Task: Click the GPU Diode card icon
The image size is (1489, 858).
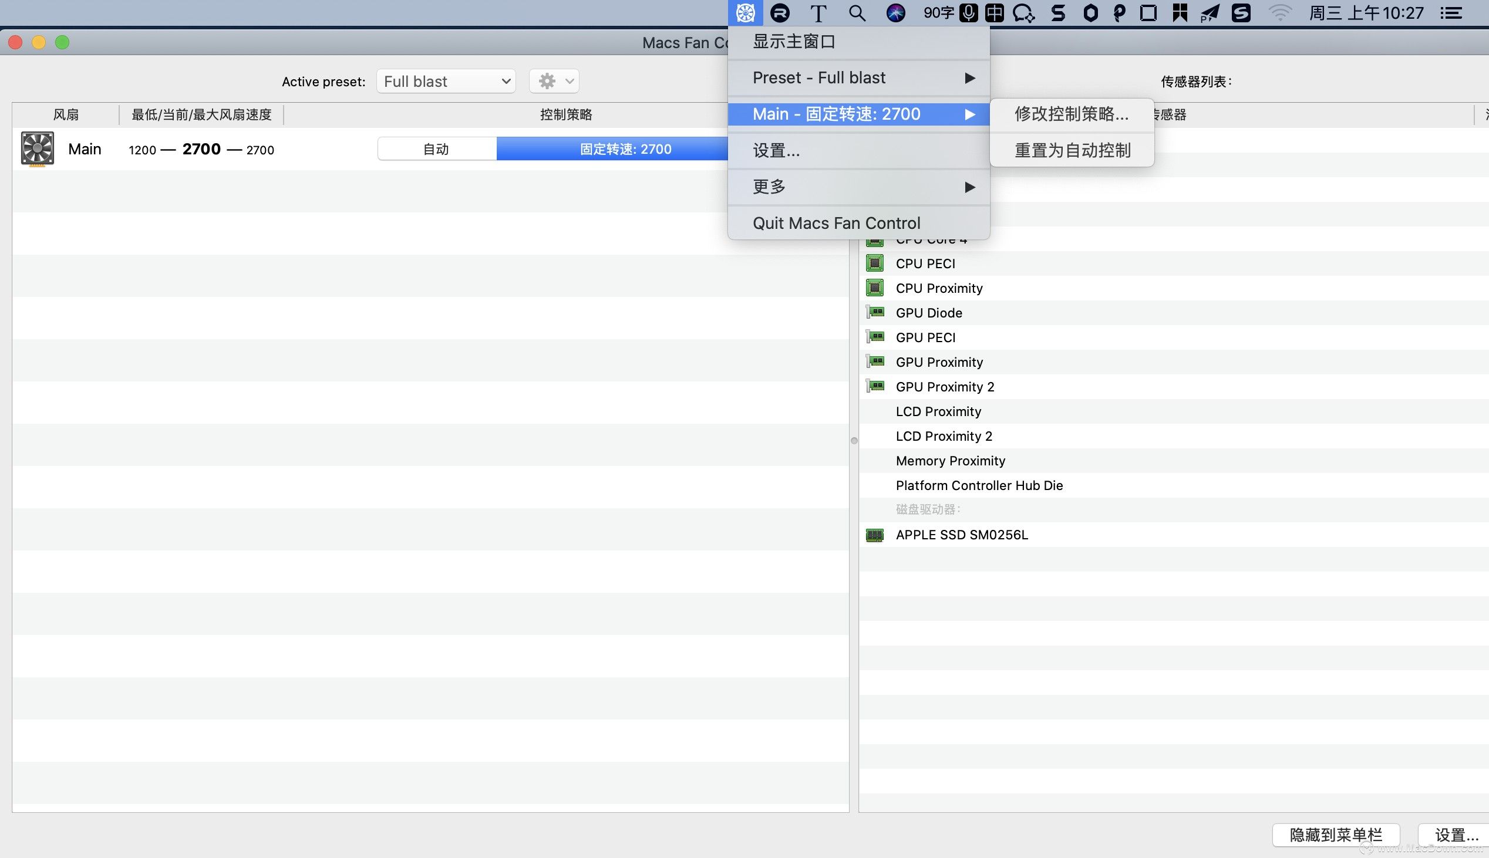Action: [x=875, y=312]
